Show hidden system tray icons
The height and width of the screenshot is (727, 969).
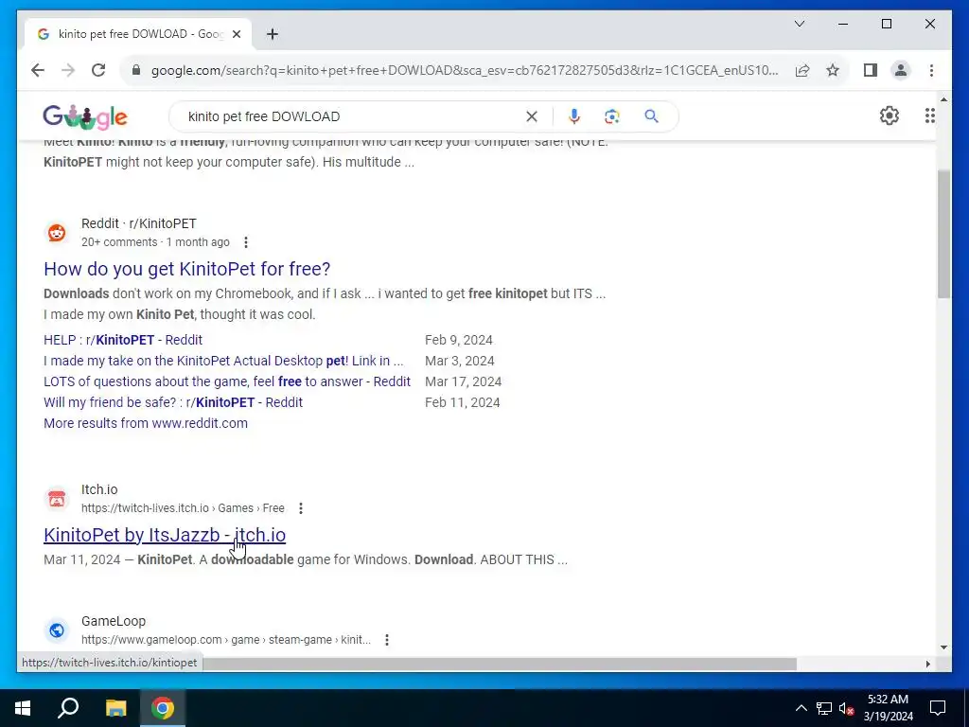801,708
